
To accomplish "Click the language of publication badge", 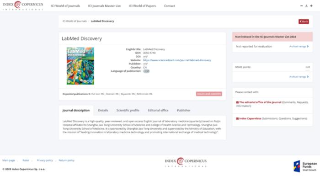I will point(146,71).
